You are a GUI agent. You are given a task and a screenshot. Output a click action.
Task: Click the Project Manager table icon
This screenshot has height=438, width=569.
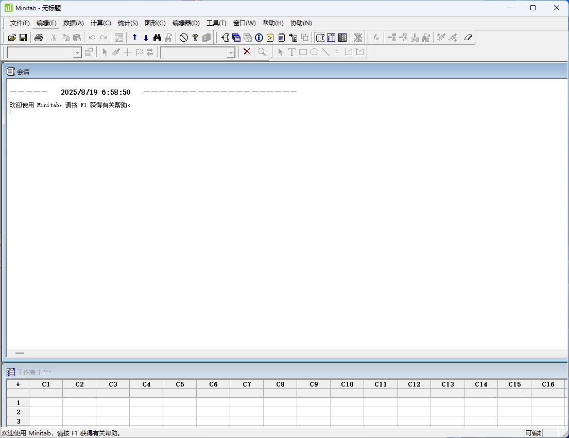tap(342, 38)
